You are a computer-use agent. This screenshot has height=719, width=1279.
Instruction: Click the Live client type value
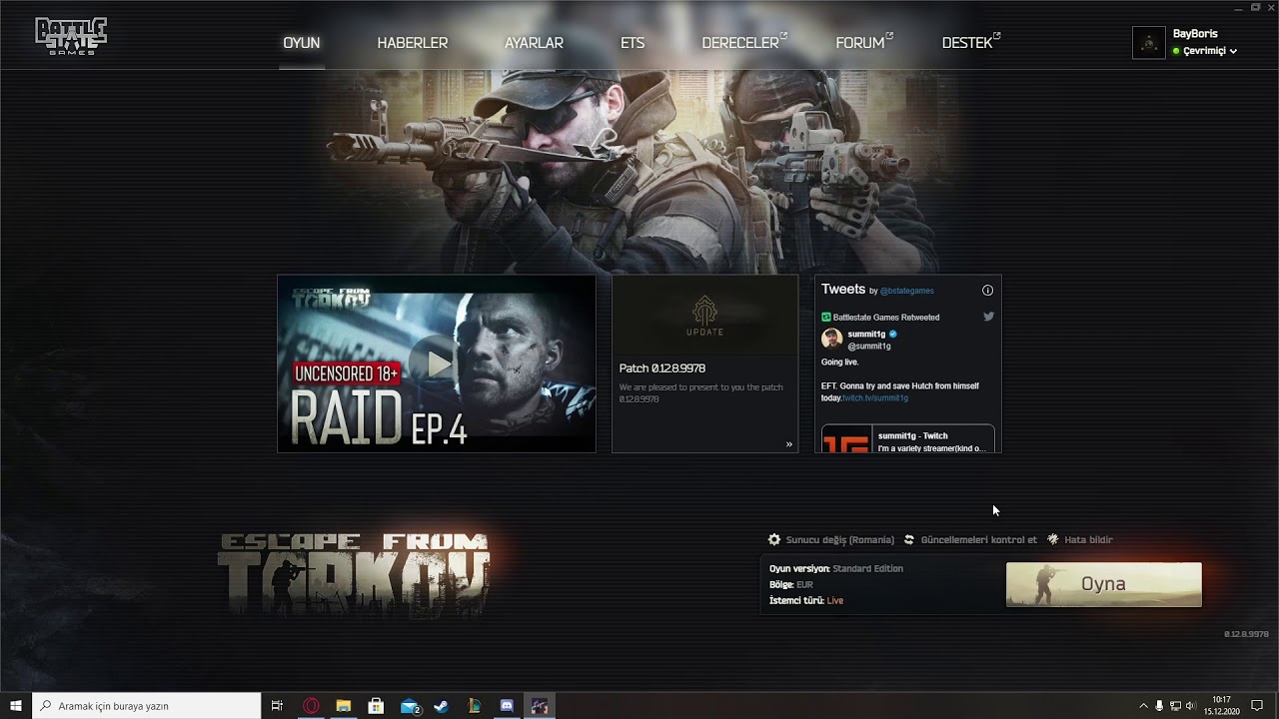835,601
